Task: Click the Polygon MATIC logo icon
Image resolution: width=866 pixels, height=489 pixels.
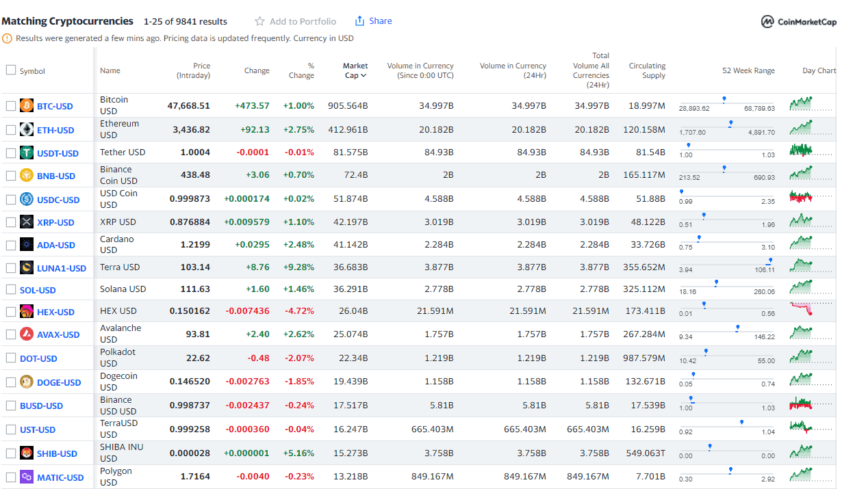Action: [x=27, y=477]
